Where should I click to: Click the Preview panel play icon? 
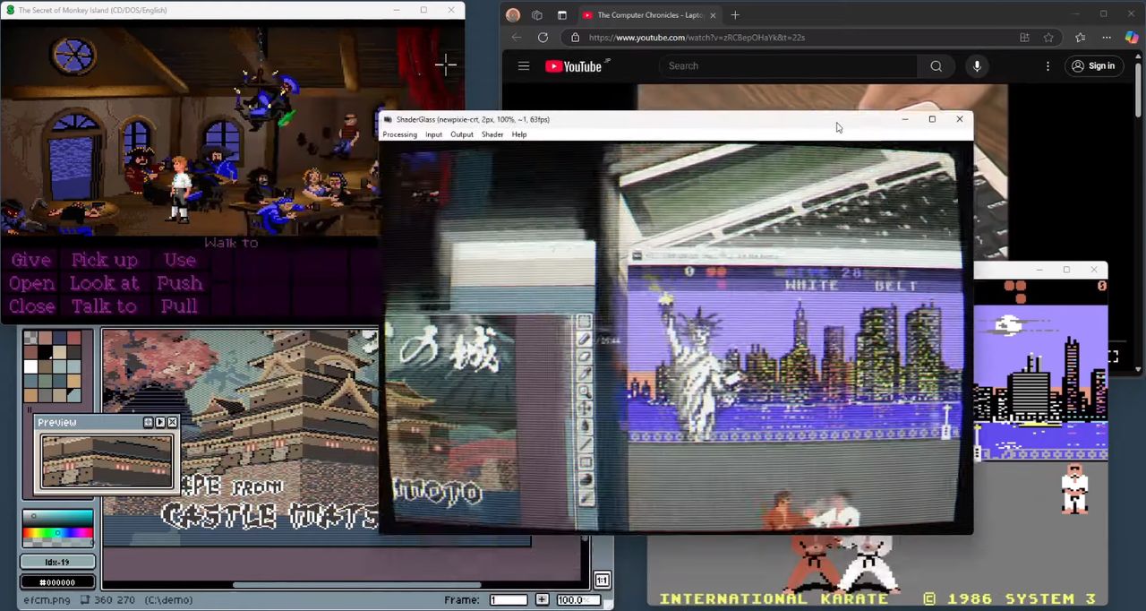[x=160, y=422]
